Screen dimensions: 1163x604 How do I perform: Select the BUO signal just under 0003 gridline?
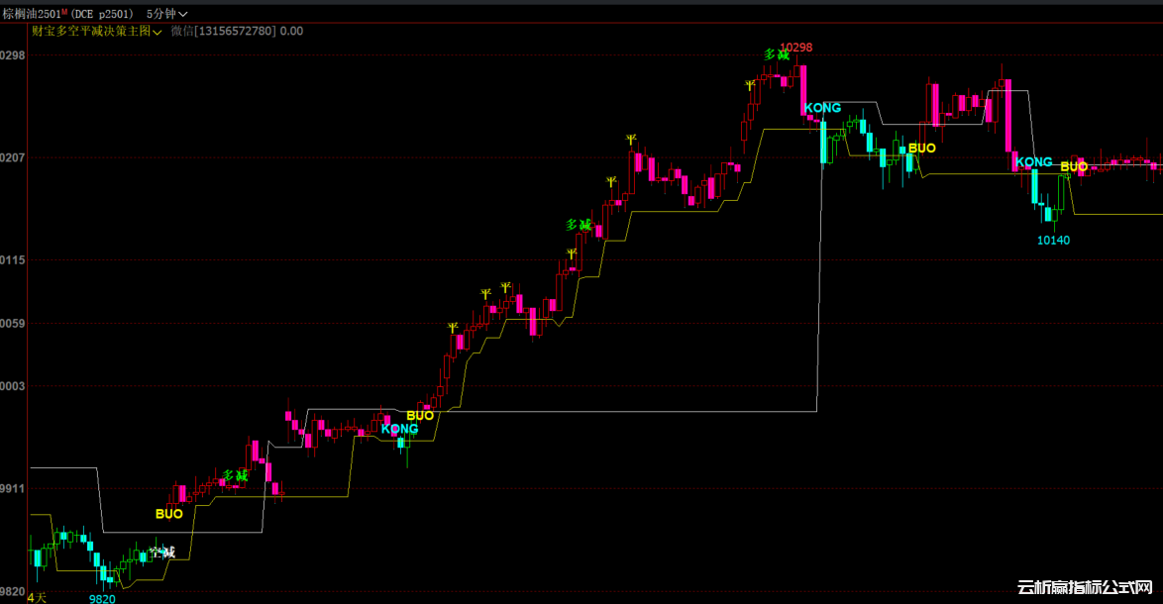tap(420, 416)
